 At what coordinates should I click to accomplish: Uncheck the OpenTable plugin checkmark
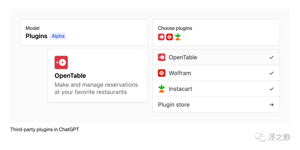click(x=271, y=57)
